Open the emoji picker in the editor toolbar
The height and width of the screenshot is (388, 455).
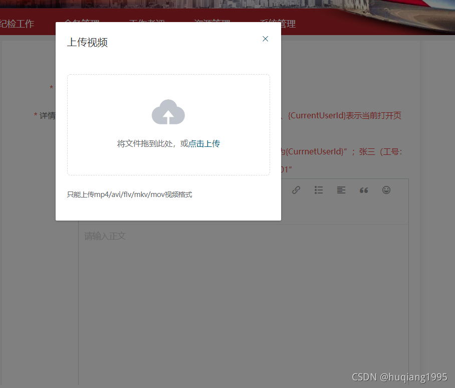pyautogui.click(x=386, y=190)
